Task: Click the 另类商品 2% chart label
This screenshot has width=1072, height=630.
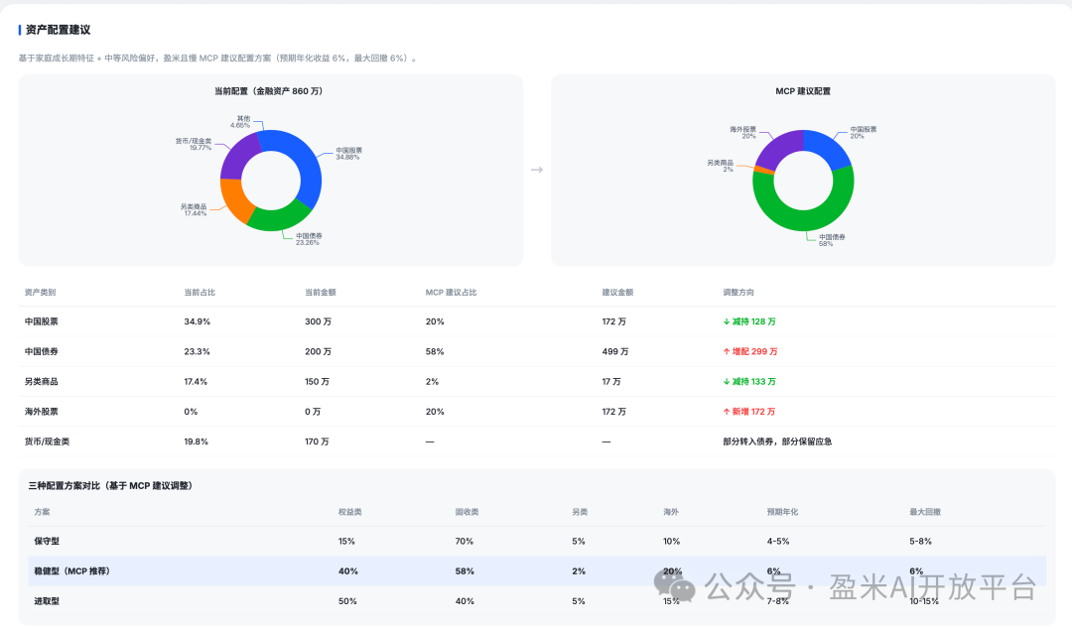Action: tap(720, 166)
